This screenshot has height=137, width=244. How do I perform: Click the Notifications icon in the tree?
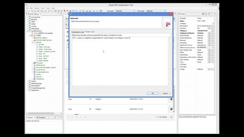(x=35, y=65)
